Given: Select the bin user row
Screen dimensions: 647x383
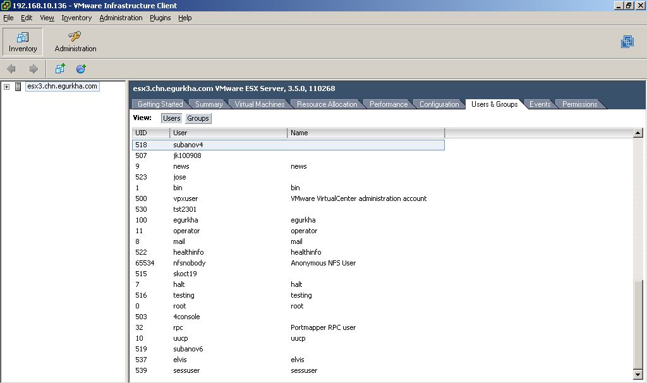Looking at the screenshot, I should point(288,188).
